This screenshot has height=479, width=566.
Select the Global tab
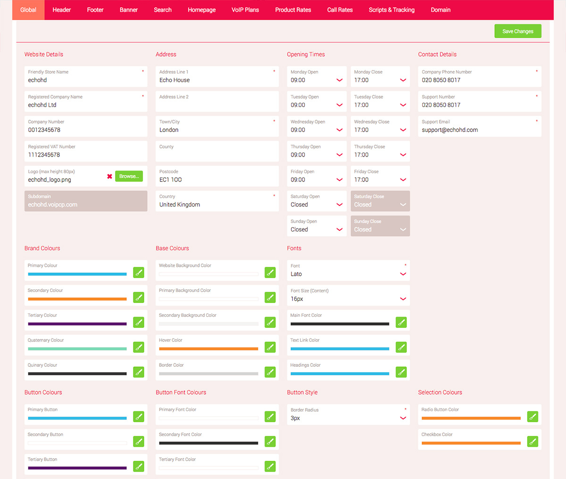tap(28, 10)
